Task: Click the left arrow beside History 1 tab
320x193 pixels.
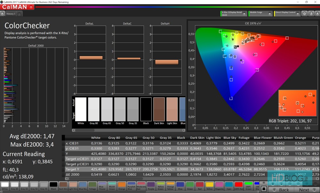Action: [x=3, y=14]
